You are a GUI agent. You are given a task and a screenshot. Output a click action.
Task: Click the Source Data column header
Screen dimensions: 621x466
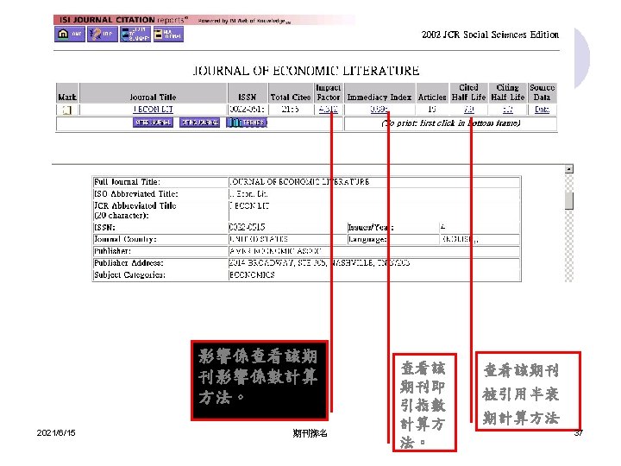[542, 92]
